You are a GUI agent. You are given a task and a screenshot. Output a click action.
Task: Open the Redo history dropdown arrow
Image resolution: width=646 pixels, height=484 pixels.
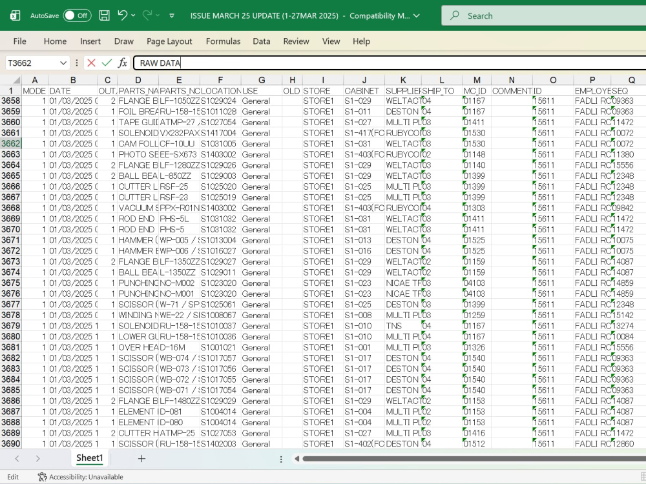click(158, 15)
